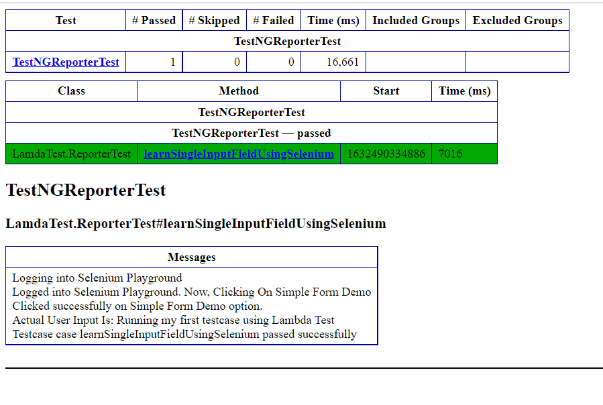Click the 'Method' column header
Image resolution: width=603 pixels, height=405 pixels.
[x=239, y=91]
